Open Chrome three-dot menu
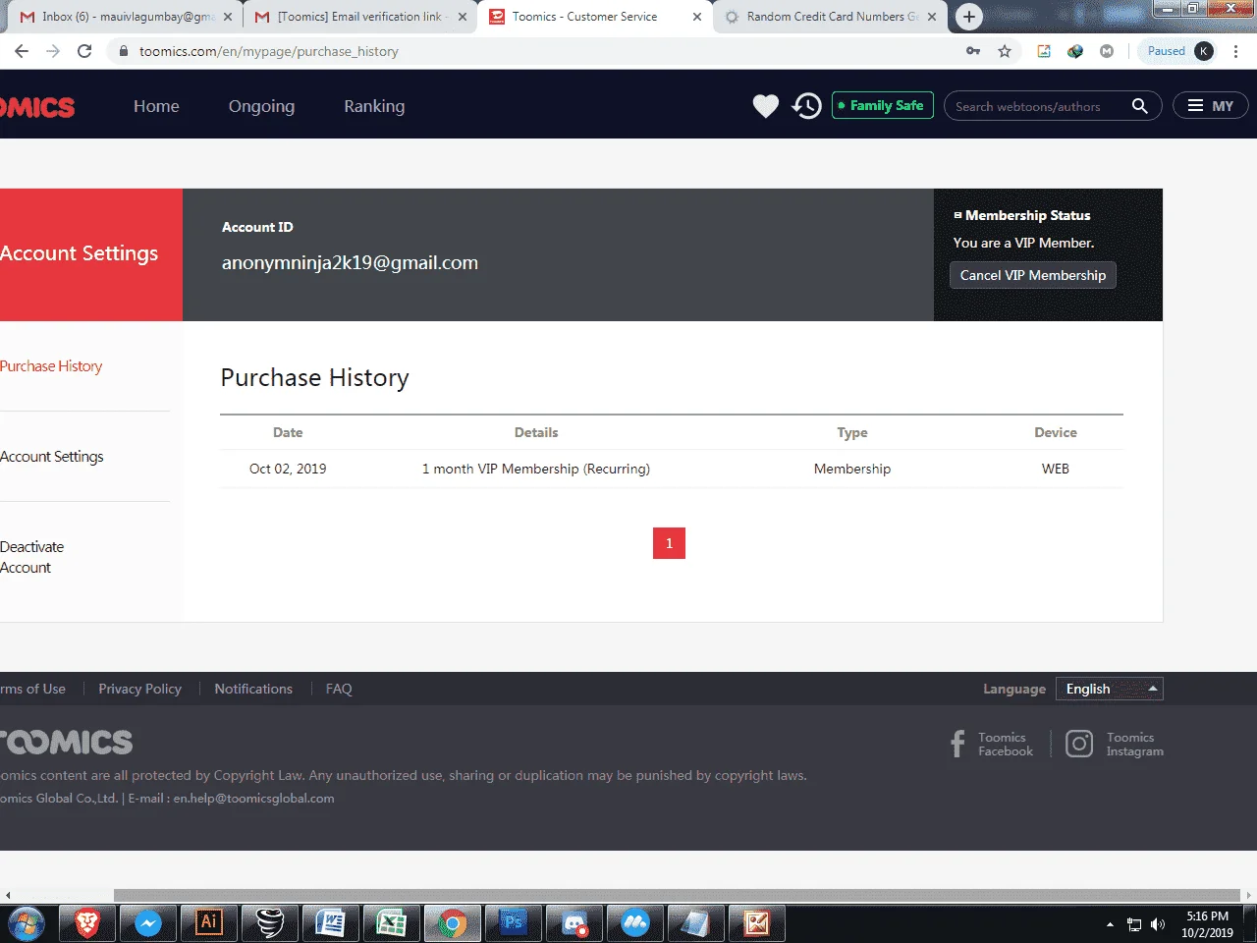Viewport: 1257px width, 943px height. pos(1235,51)
